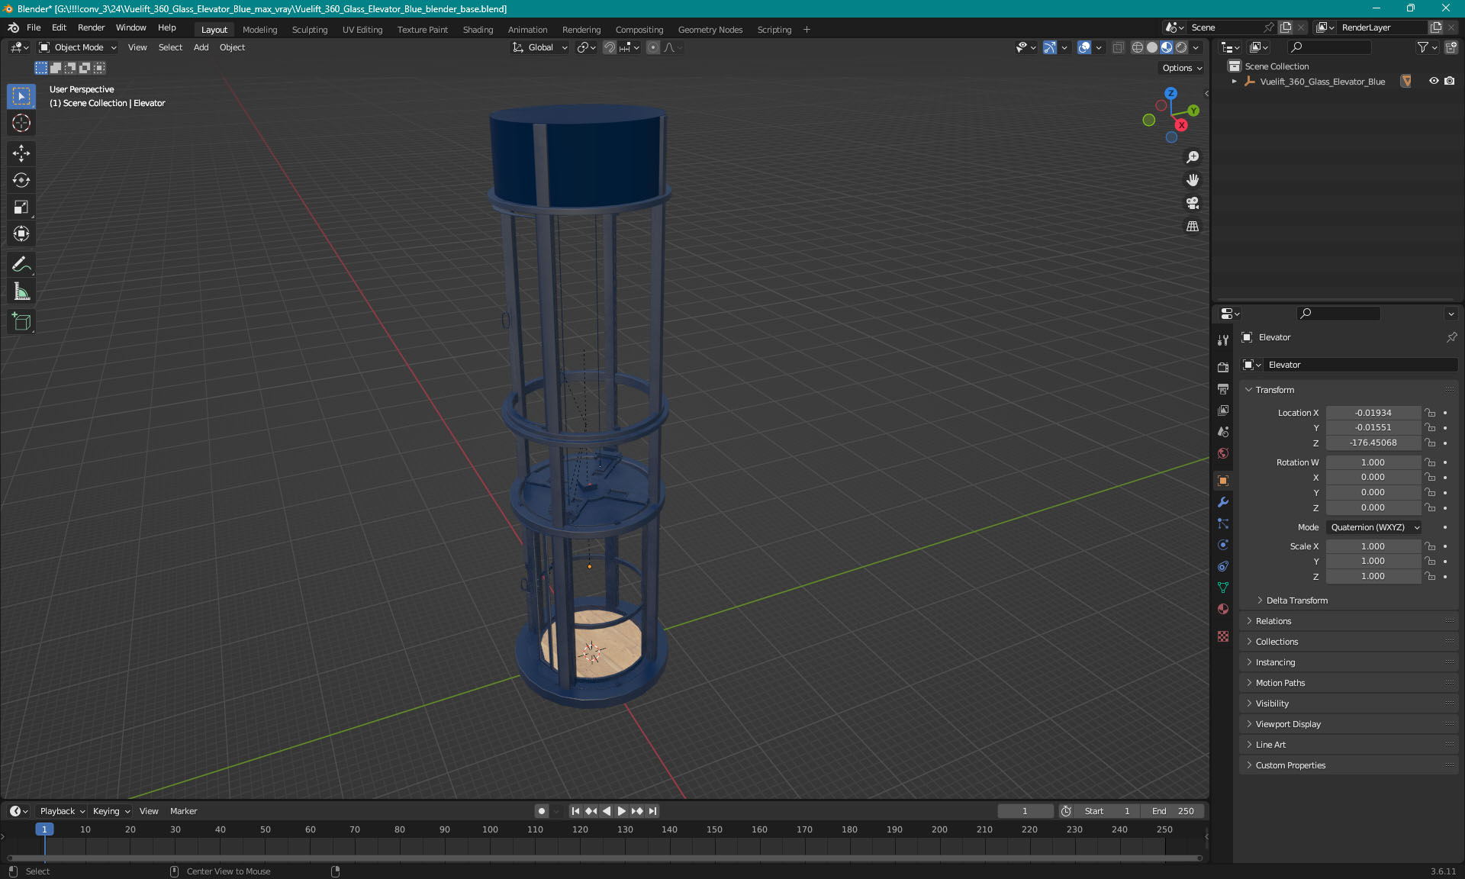Screen dimensions: 1465x879
Task: Select the Measure tool
Action: (21, 291)
